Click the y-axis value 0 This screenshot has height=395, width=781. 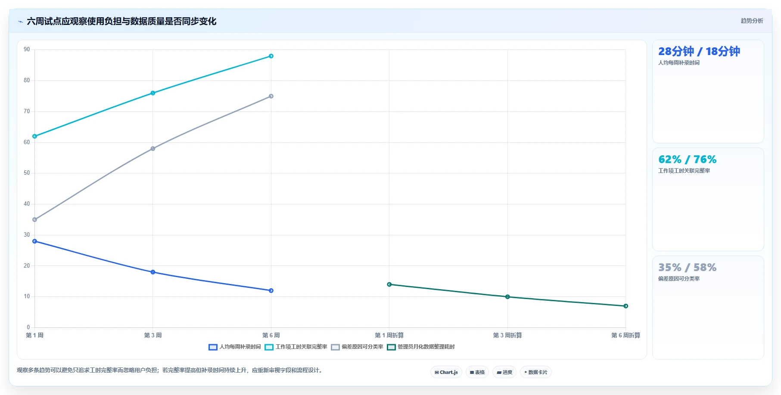[x=28, y=327]
